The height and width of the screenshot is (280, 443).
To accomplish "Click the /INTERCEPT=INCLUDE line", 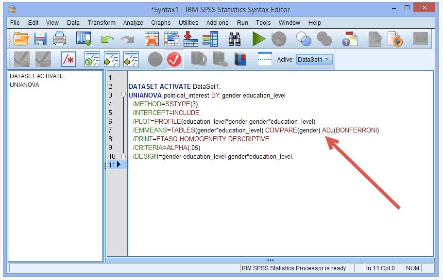I will [x=166, y=113].
